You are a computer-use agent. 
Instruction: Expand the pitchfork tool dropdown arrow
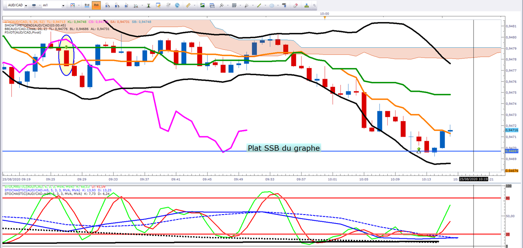coord(228,5)
